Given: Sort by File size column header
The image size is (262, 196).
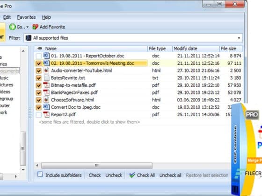Looking at the screenshot, I should click(x=231, y=49).
